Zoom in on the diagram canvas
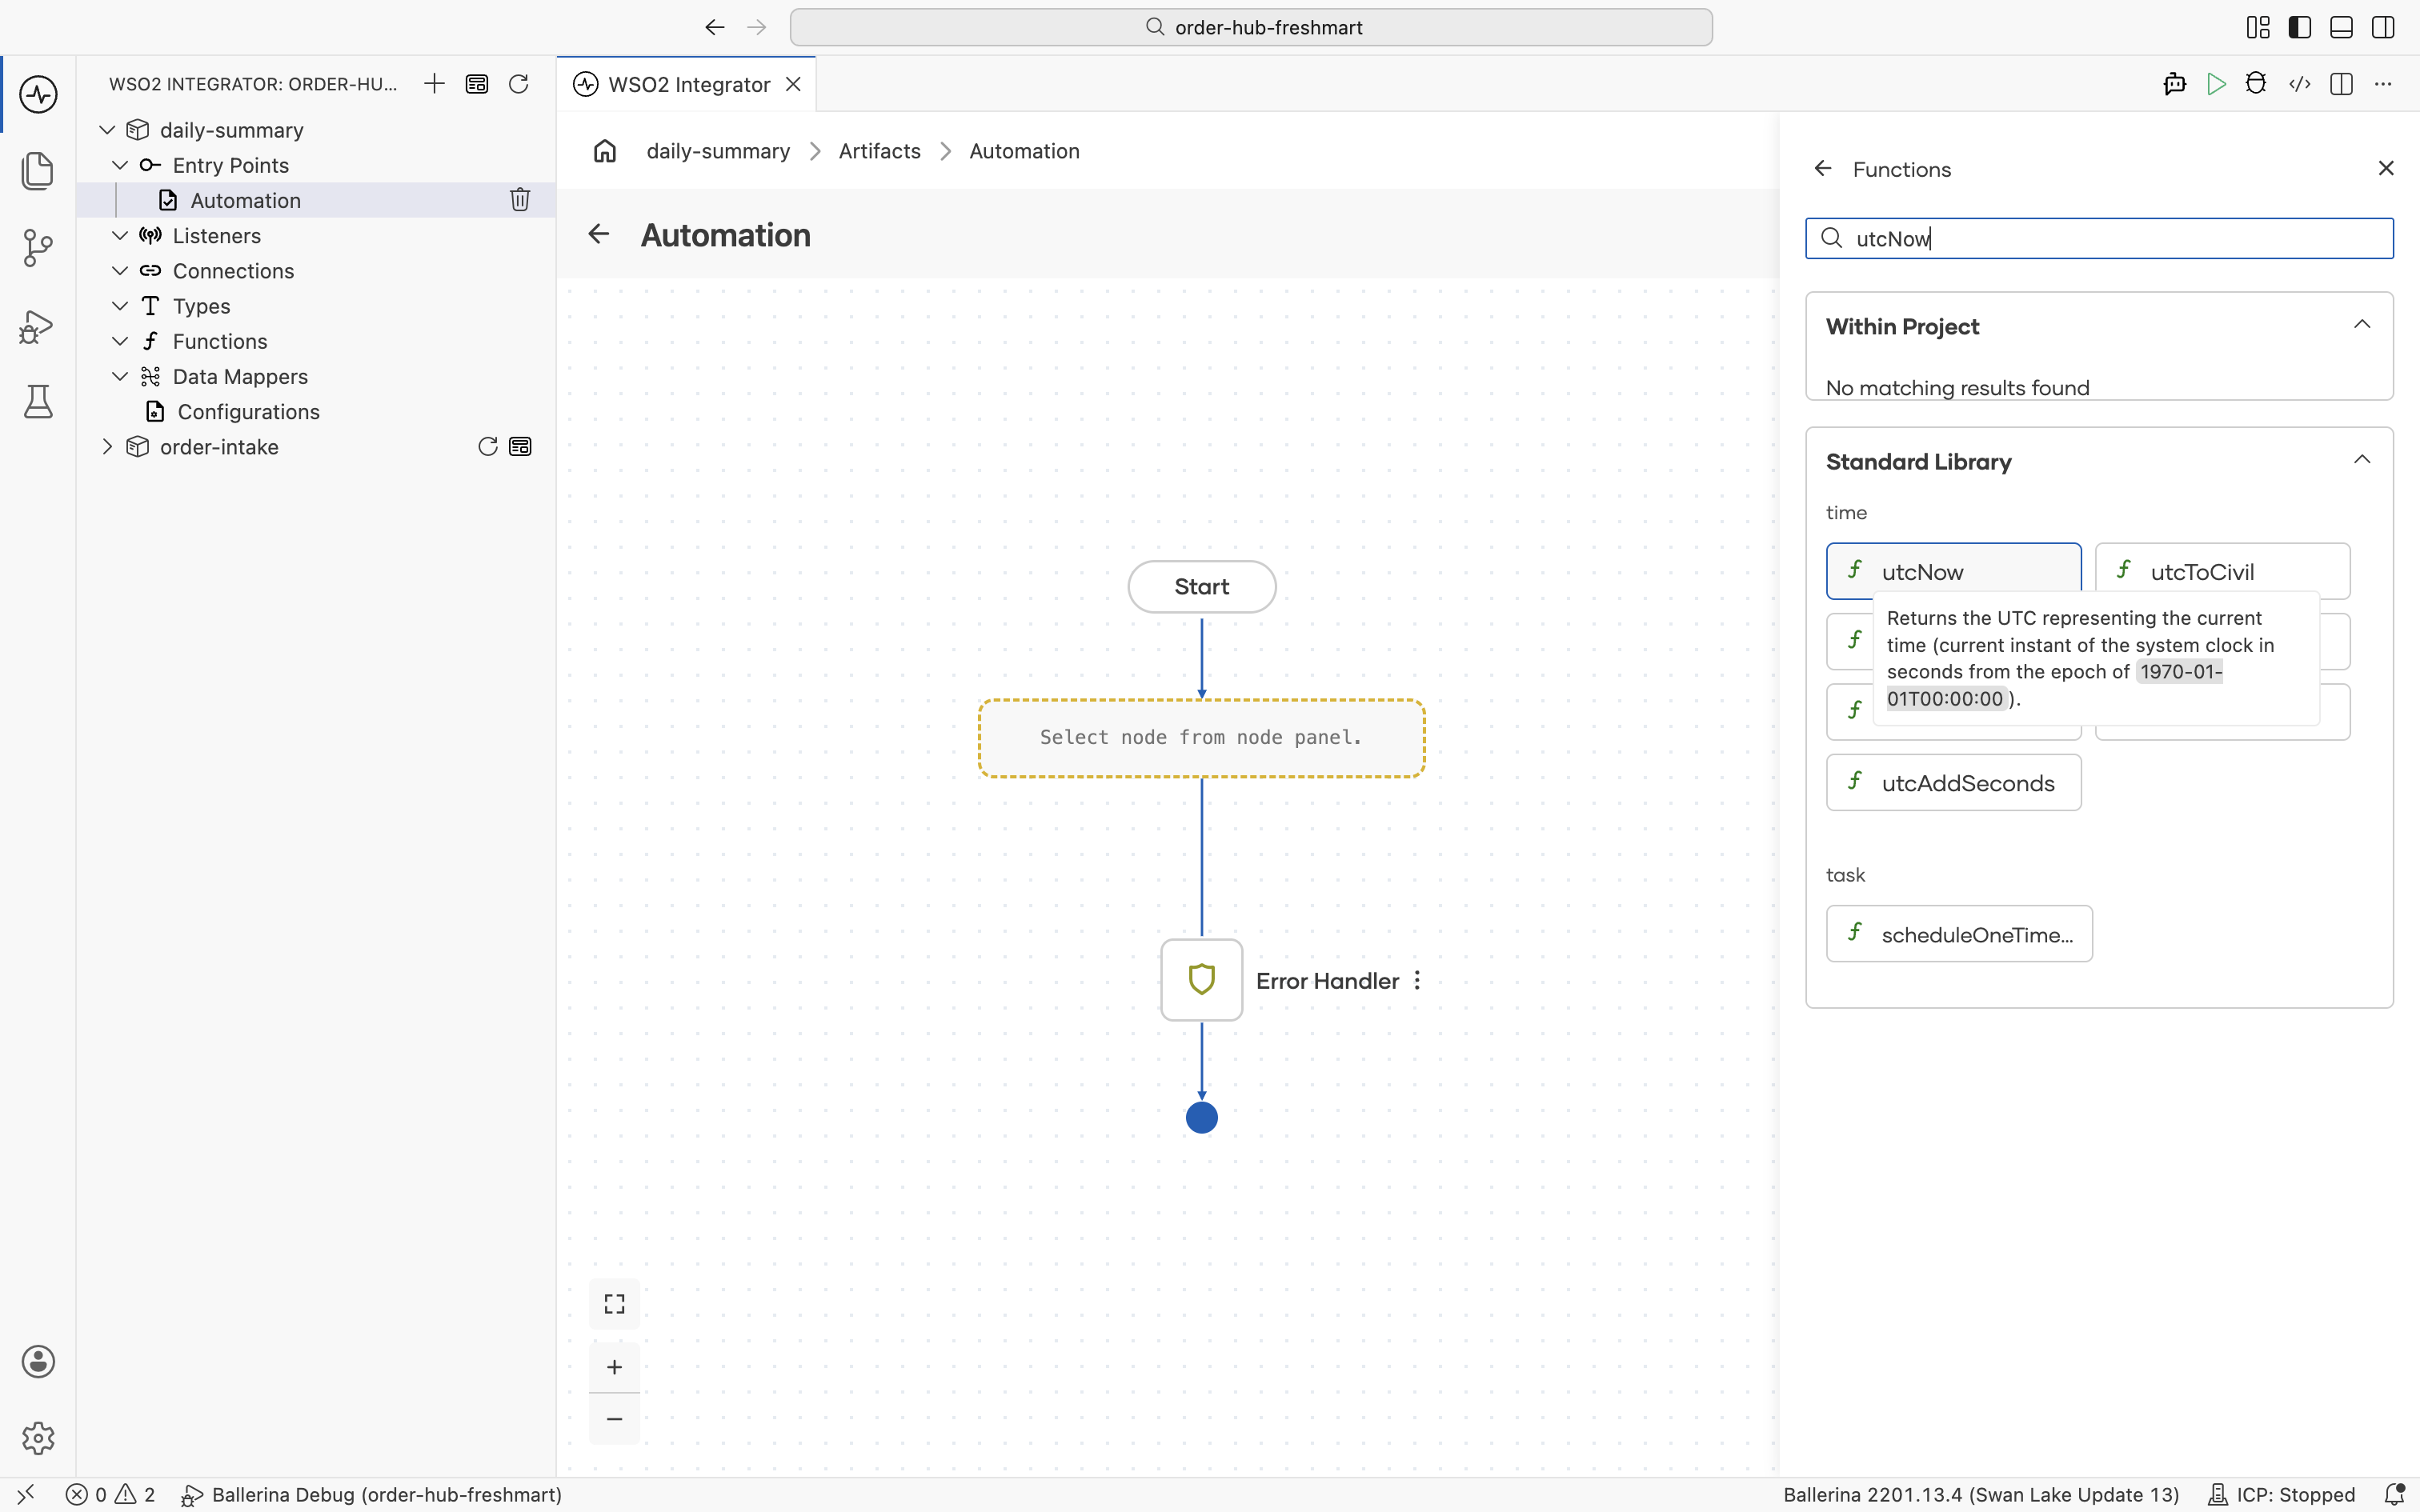Screen dimensions: 2420x1512 pos(614,1367)
